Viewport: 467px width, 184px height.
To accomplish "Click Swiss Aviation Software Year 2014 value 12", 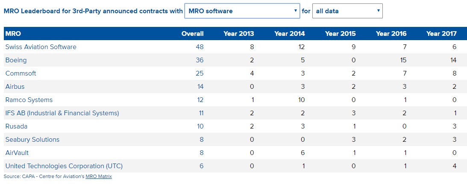I will tap(302, 47).
